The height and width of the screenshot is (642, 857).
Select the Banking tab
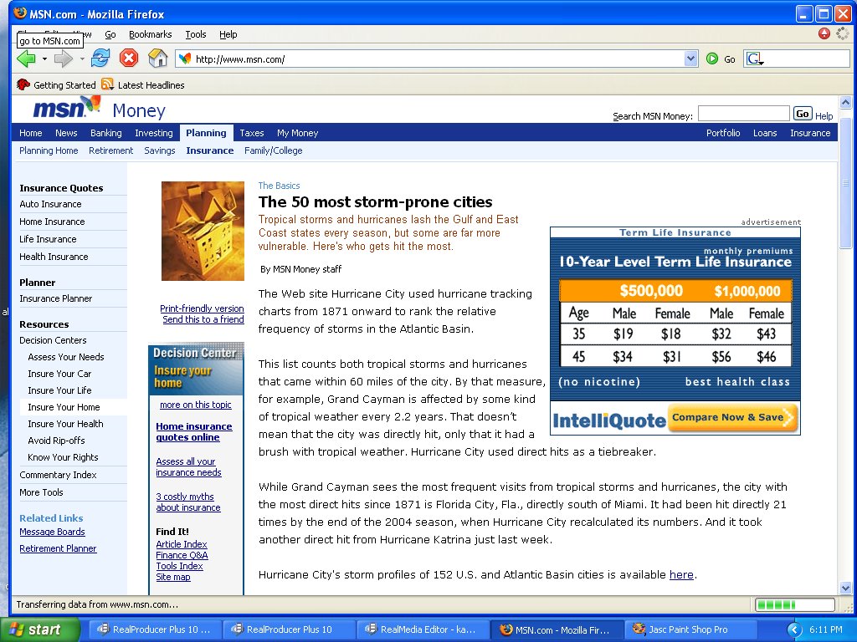tap(106, 133)
